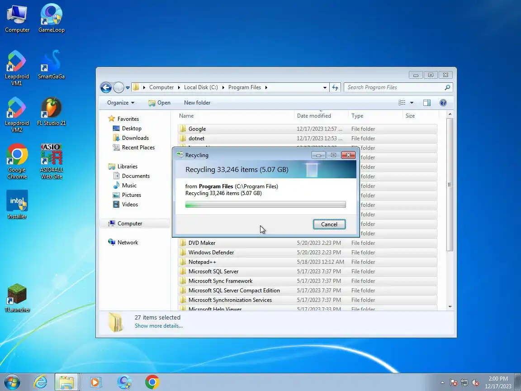Image resolution: width=521 pixels, height=391 pixels.
Task: Select the ASIO4ALL Web Site shortcut
Action: [x=51, y=161]
